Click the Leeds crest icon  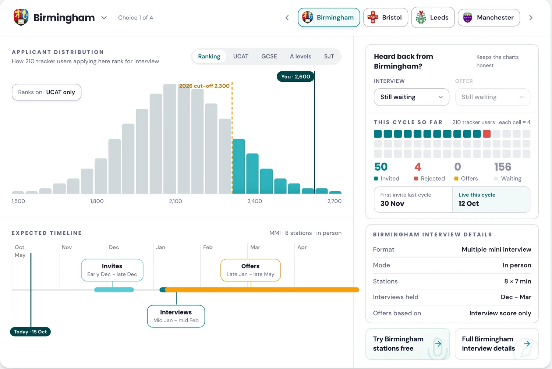coord(421,17)
